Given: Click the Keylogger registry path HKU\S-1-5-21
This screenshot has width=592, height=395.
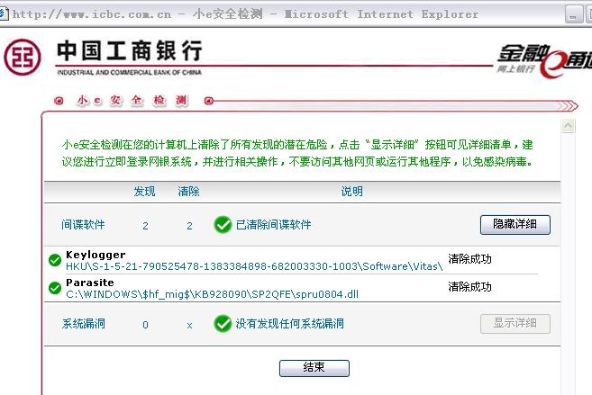Looking at the screenshot, I should click(x=254, y=266).
